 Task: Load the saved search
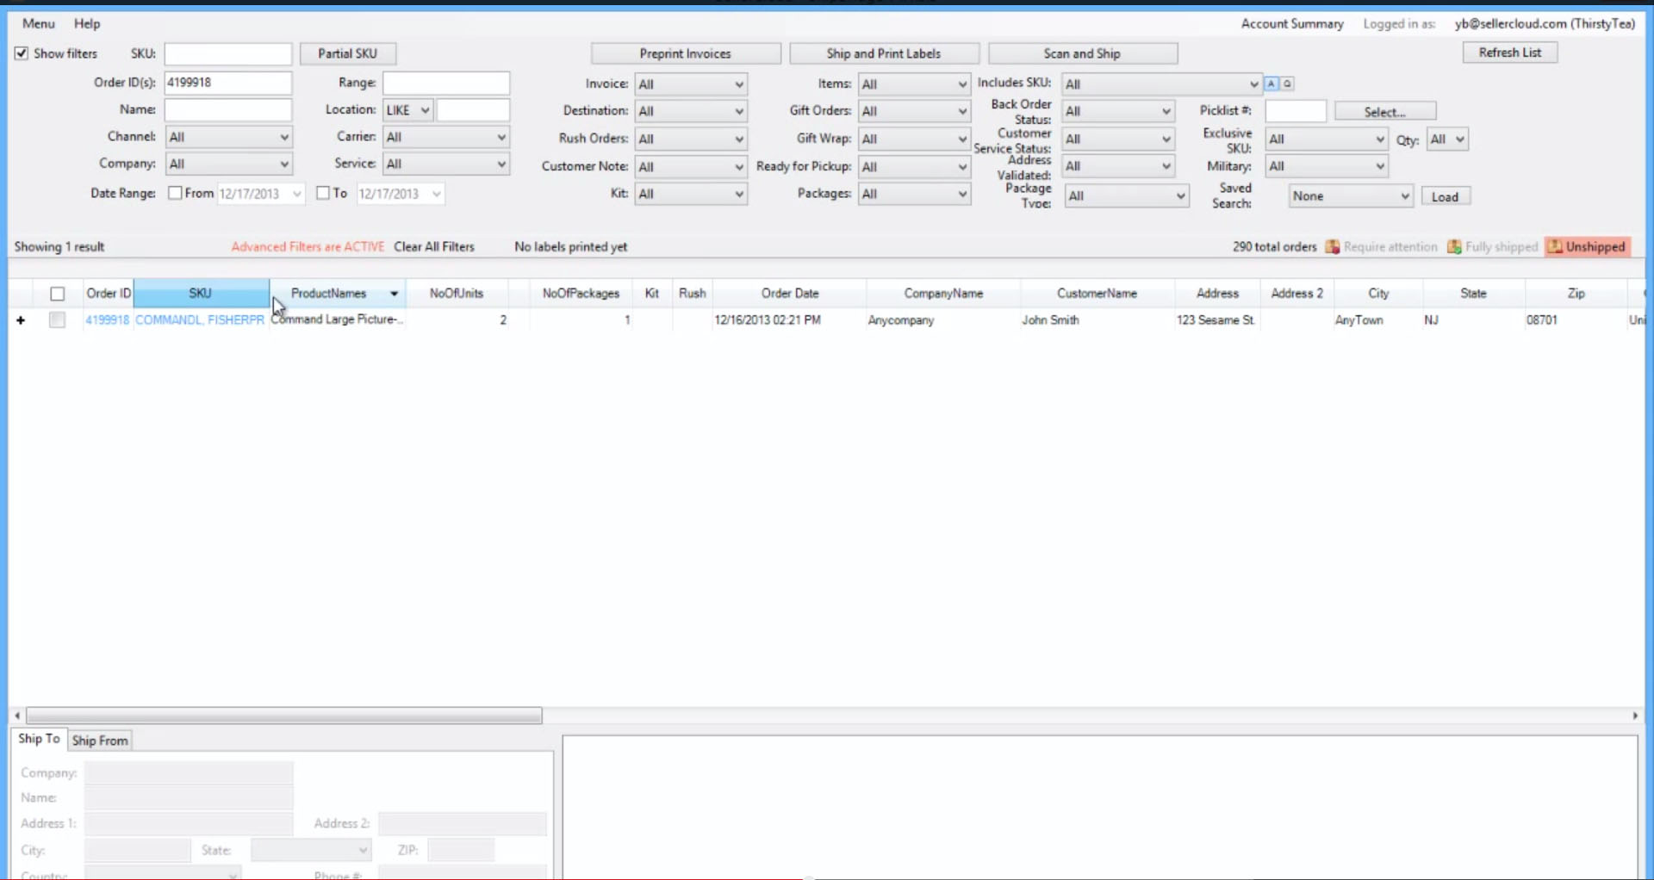pyautogui.click(x=1446, y=196)
